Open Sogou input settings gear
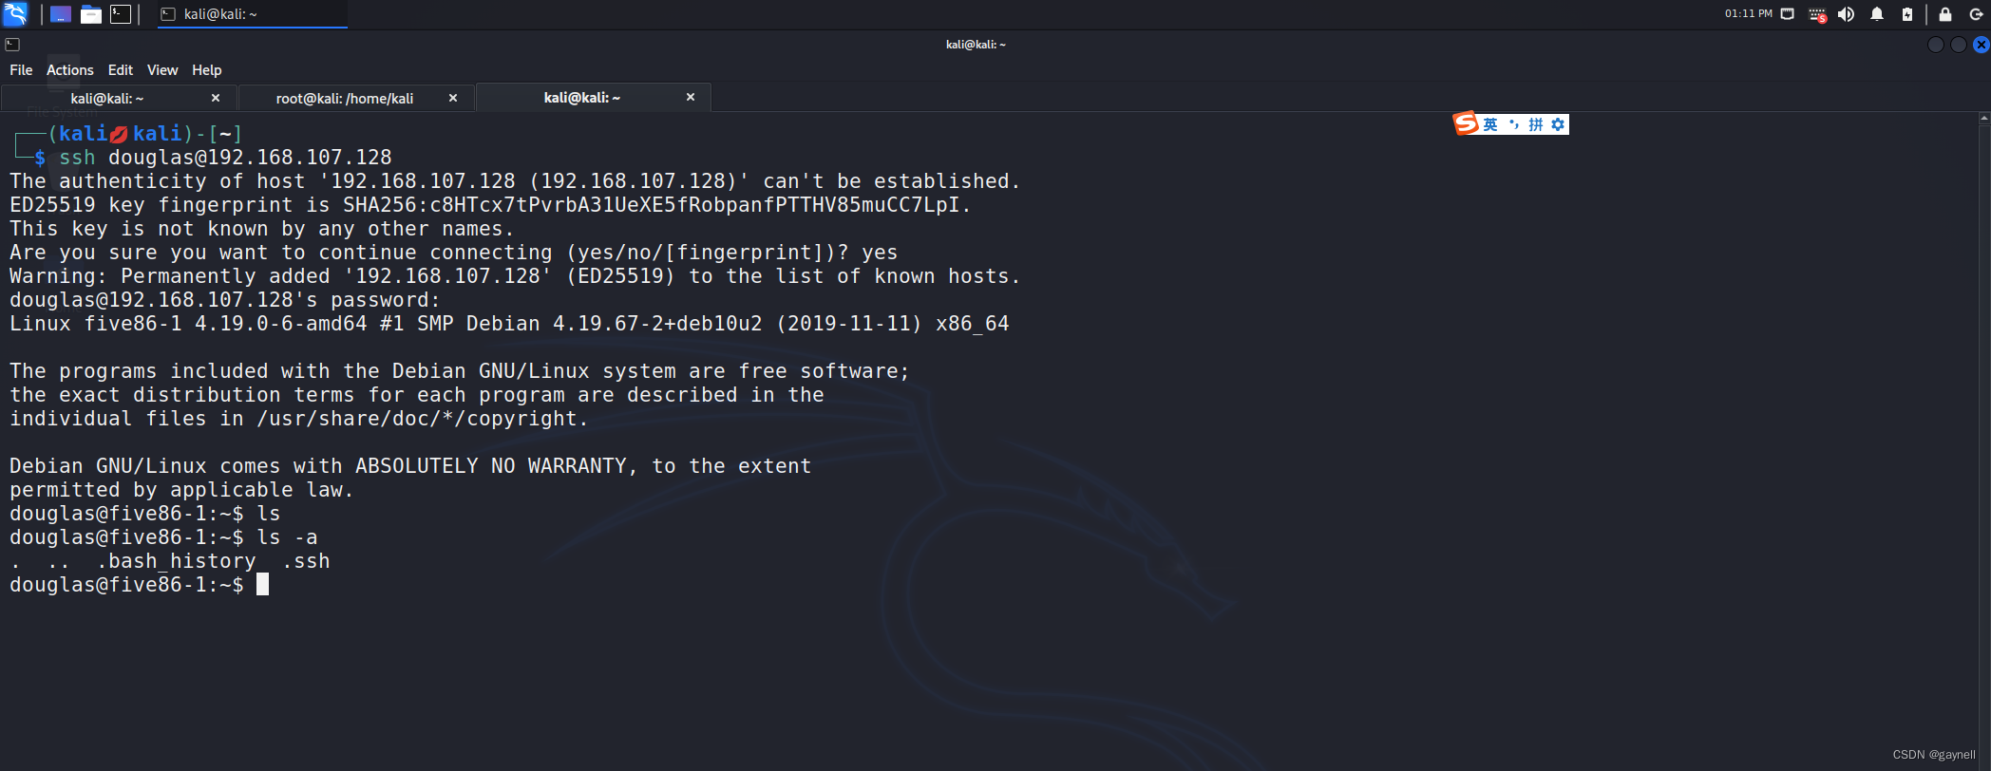This screenshot has width=1991, height=771. 1558,124
